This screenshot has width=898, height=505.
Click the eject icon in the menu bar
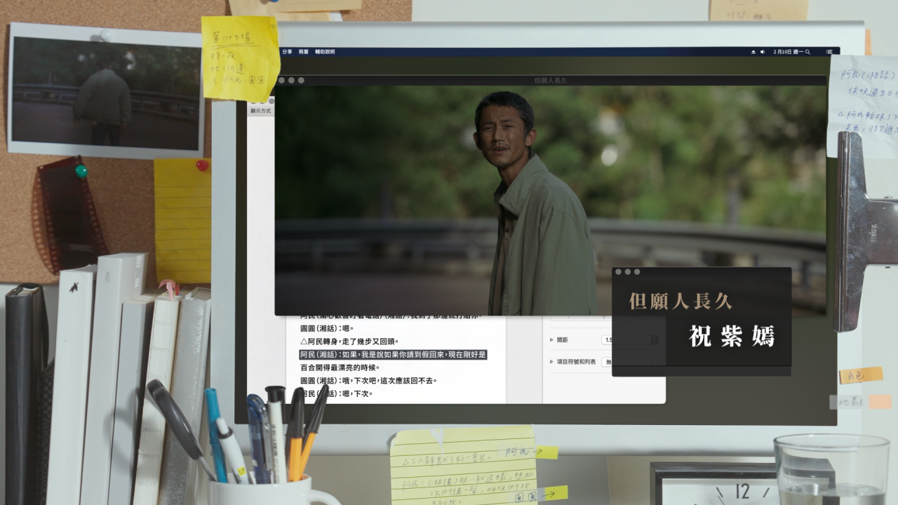[753, 52]
